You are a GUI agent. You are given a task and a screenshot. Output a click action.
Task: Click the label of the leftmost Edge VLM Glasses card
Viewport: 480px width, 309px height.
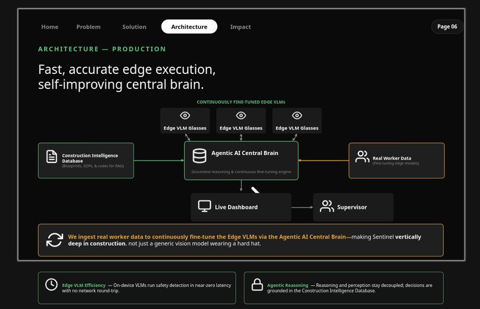185,128
